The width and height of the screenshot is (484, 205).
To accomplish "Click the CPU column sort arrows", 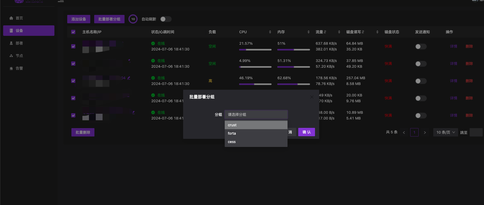I will pyautogui.click(x=270, y=32).
